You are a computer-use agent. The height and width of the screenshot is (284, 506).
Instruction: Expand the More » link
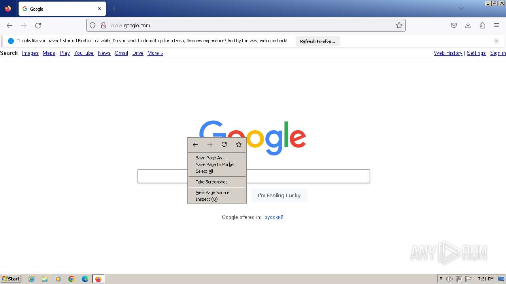tap(155, 53)
